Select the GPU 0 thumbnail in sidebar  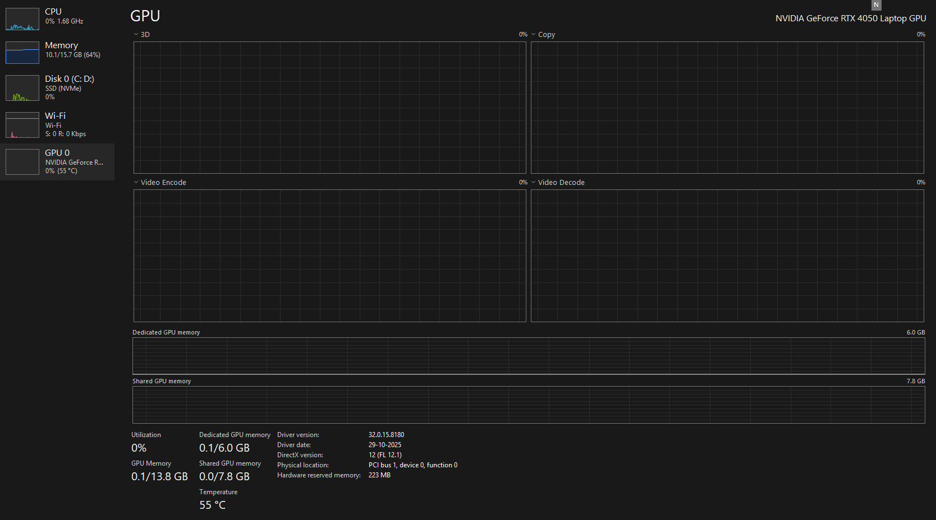coord(22,162)
